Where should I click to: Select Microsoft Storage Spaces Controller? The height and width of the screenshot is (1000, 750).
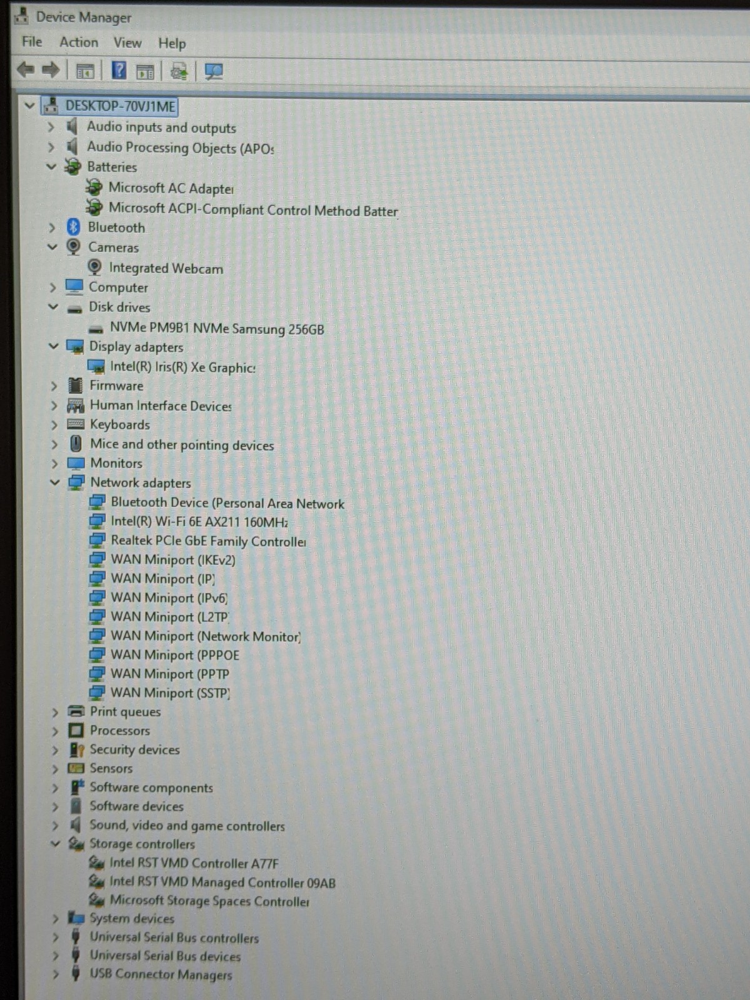click(209, 901)
